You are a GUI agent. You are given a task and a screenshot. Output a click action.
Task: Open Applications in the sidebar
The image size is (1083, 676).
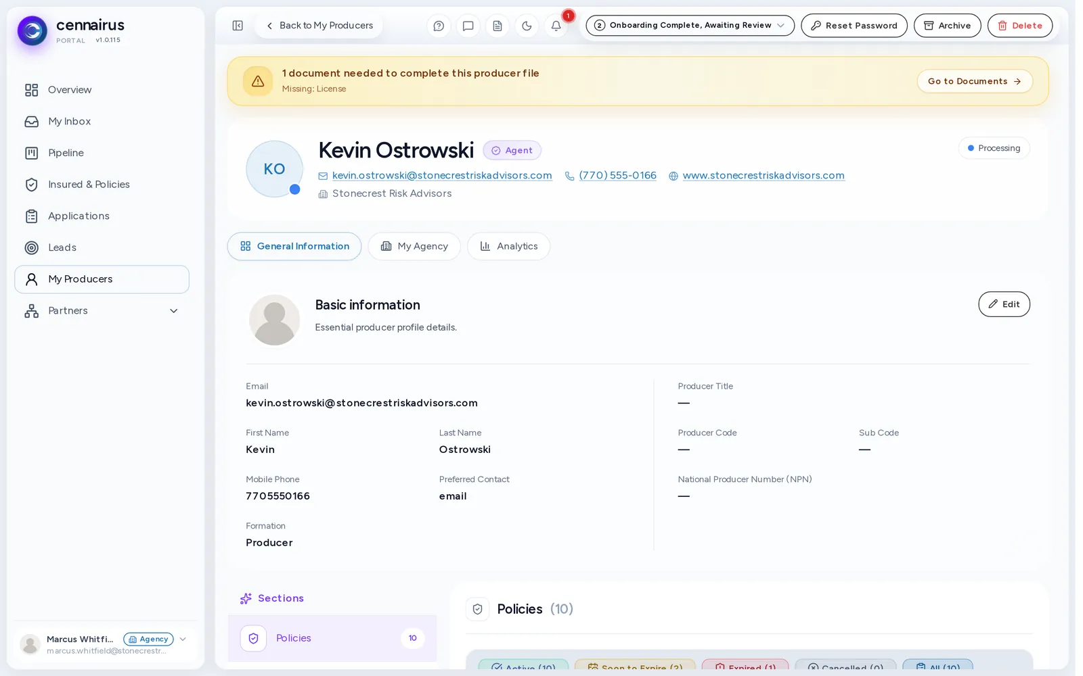coord(102,216)
